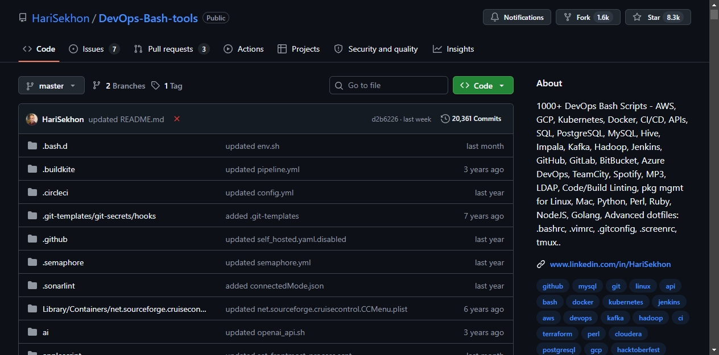
Task: Click the folder icon for .circleci
Action: pyautogui.click(x=32, y=193)
